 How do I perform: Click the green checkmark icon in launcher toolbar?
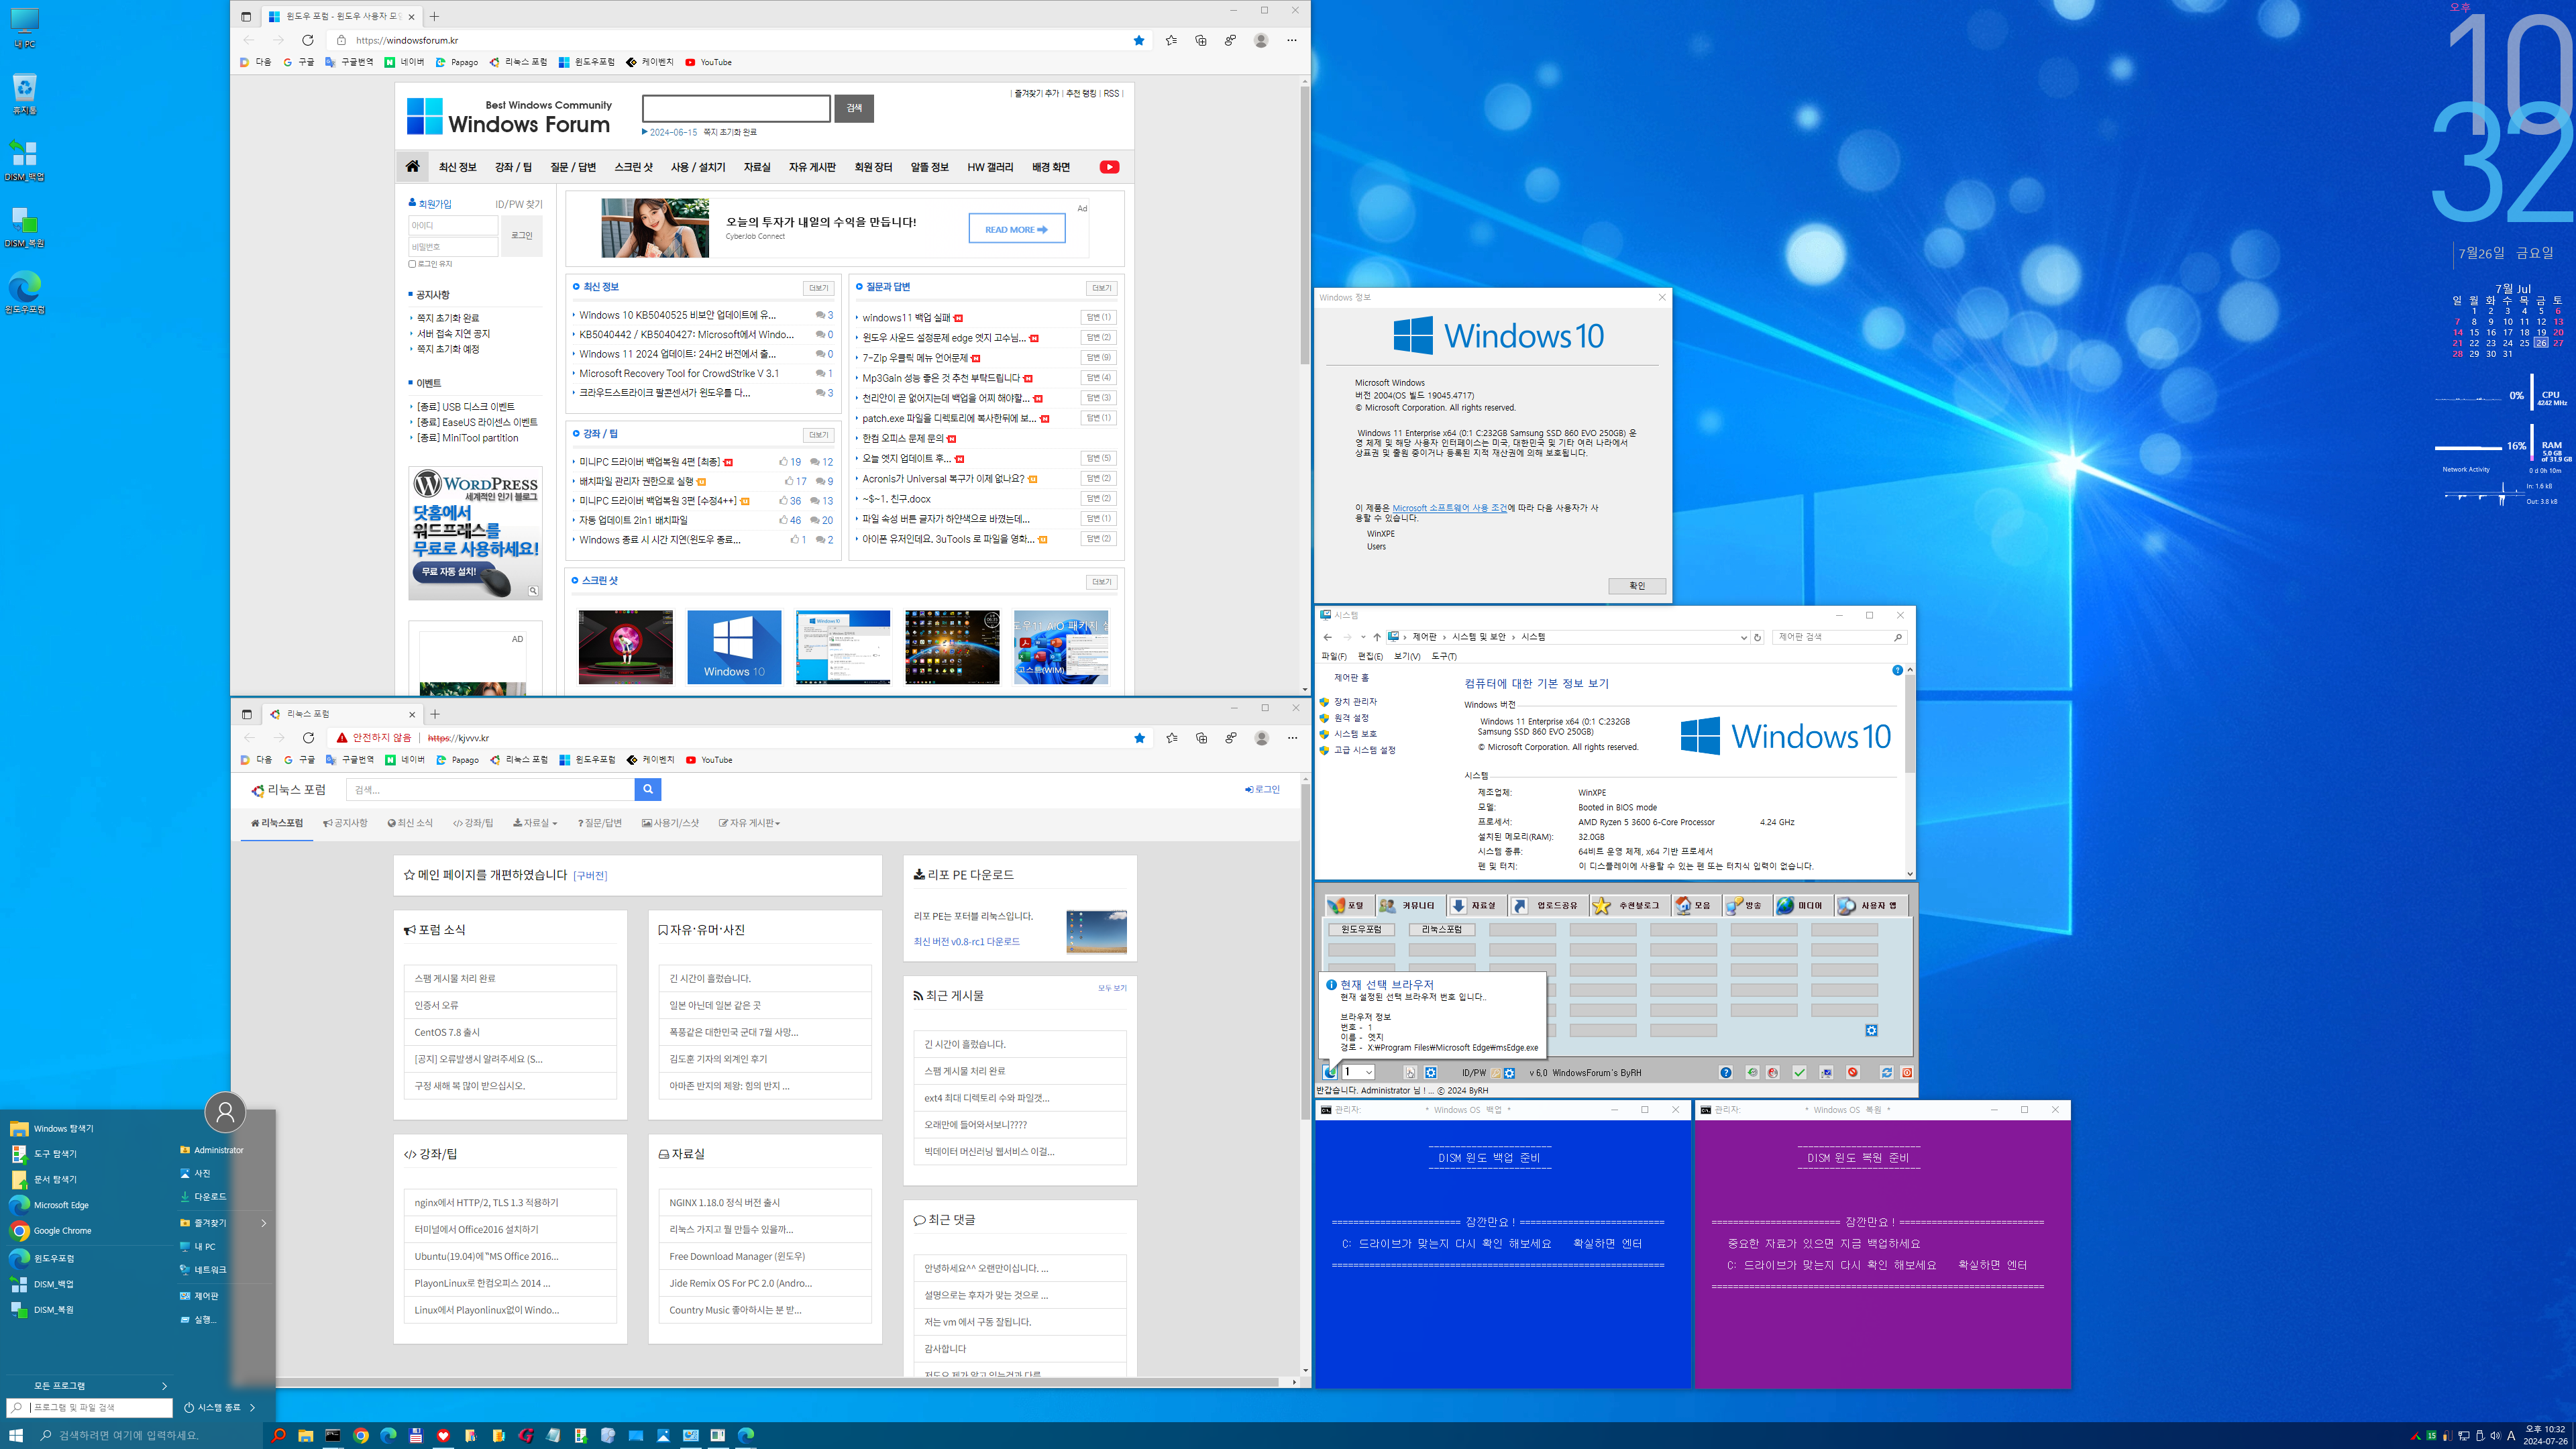point(1800,1072)
